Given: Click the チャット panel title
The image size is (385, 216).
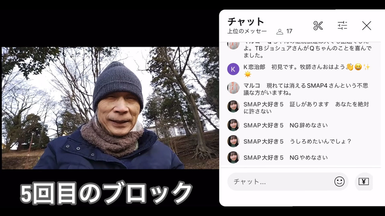Looking at the screenshot, I should [x=245, y=22].
